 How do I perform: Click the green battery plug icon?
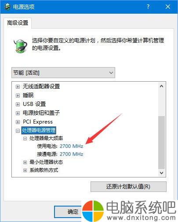(20, 45)
